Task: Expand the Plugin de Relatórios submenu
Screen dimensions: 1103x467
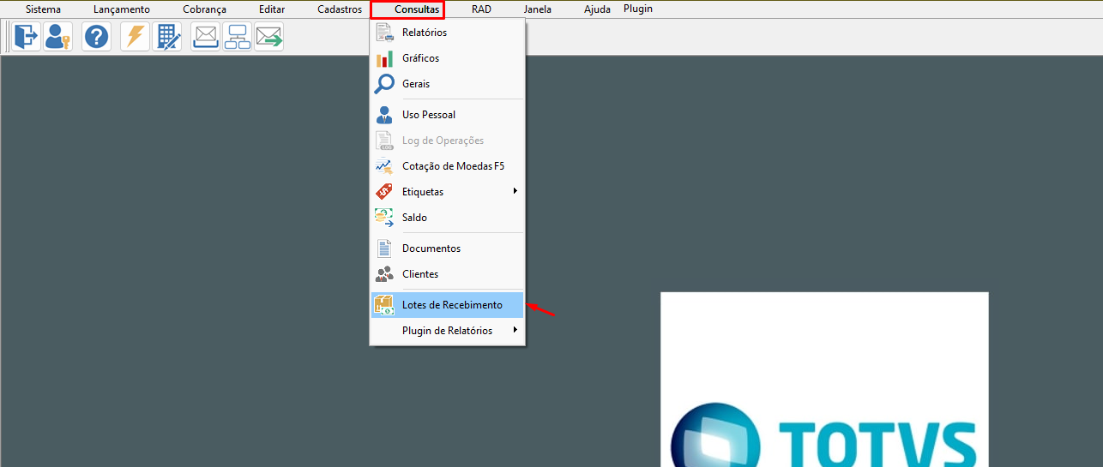Action: 447,331
